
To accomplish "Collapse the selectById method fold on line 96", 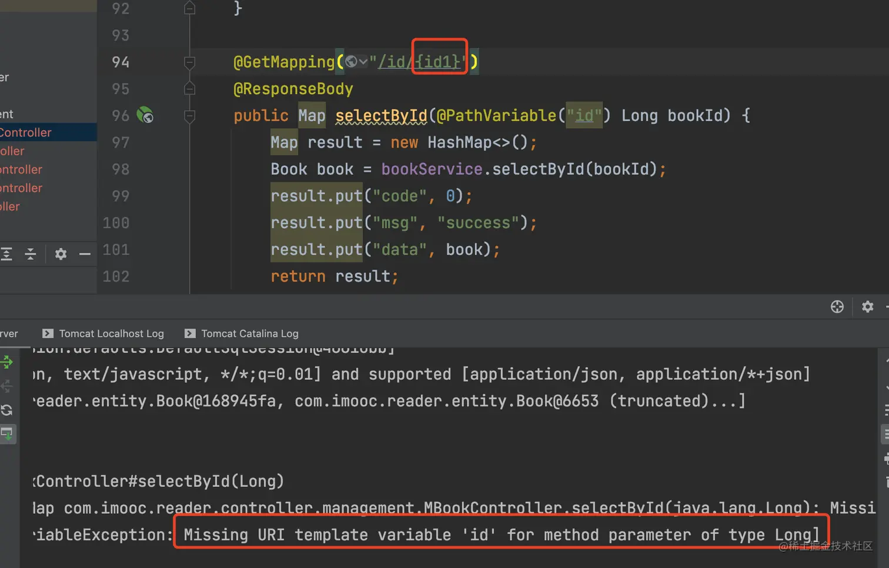I will tap(189, 115).
